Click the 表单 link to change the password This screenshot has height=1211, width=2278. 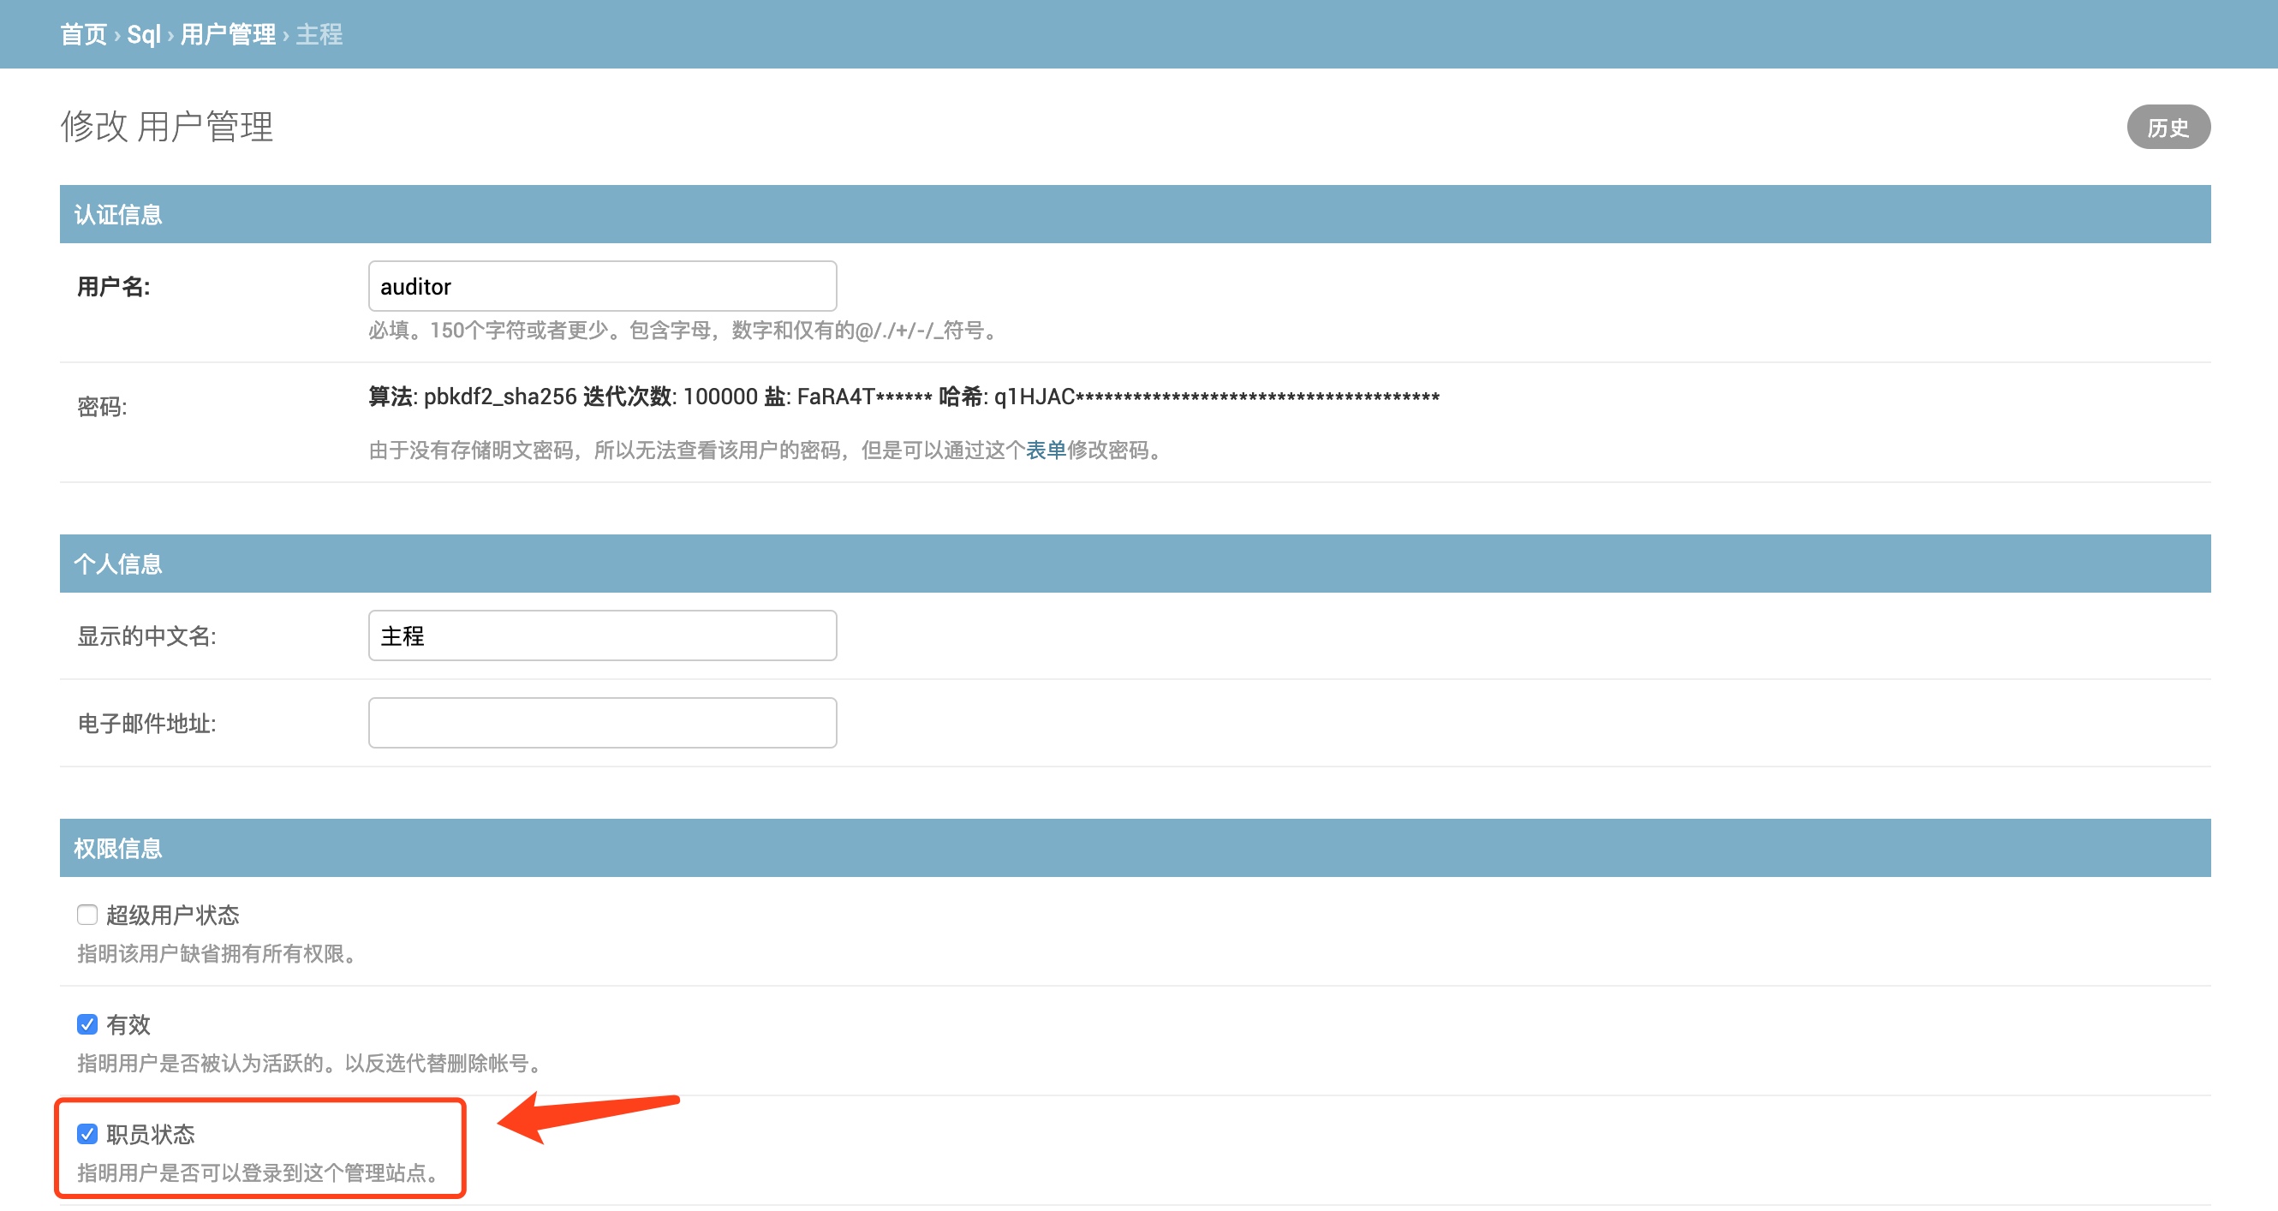[1046, 450]
